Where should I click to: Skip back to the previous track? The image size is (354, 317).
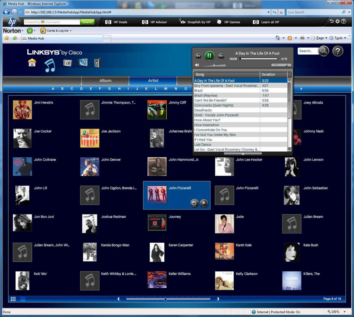click(x=198, y=56)
